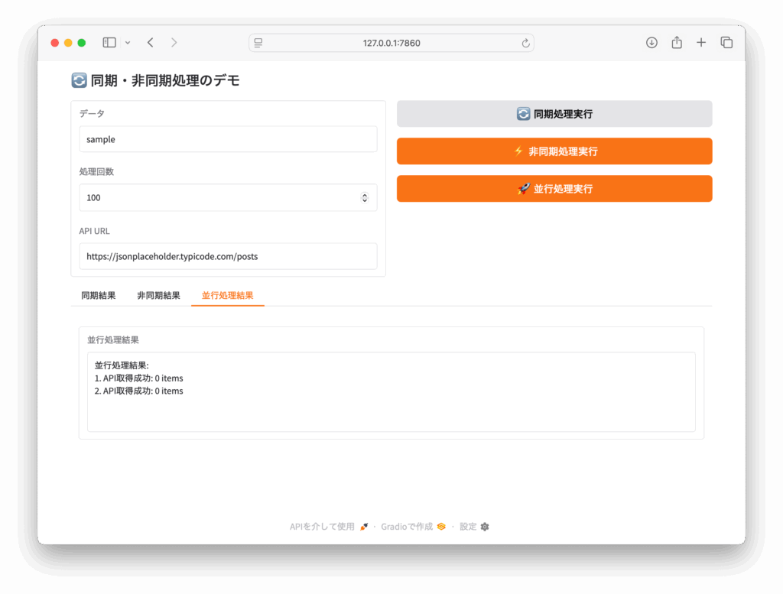Open Safari downloads icon
The width and height of the screenshot is (783, 594).
click(651, 43)
